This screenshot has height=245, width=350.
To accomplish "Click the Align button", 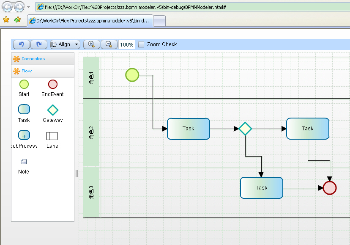I will (61, 44).
